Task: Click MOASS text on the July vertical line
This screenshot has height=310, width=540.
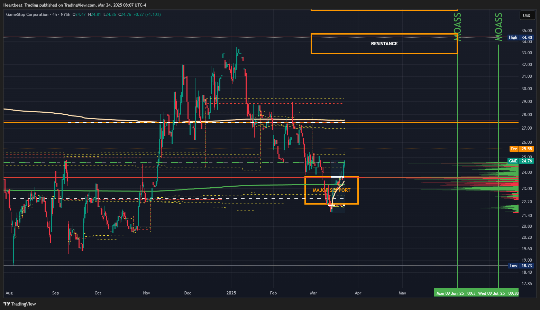Action: [498, 27]
